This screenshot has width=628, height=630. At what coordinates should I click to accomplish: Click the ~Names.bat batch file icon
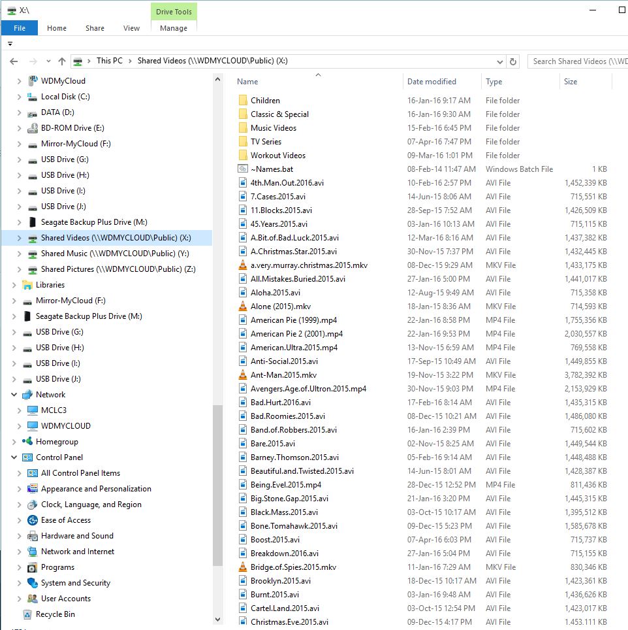coord(243,169)
